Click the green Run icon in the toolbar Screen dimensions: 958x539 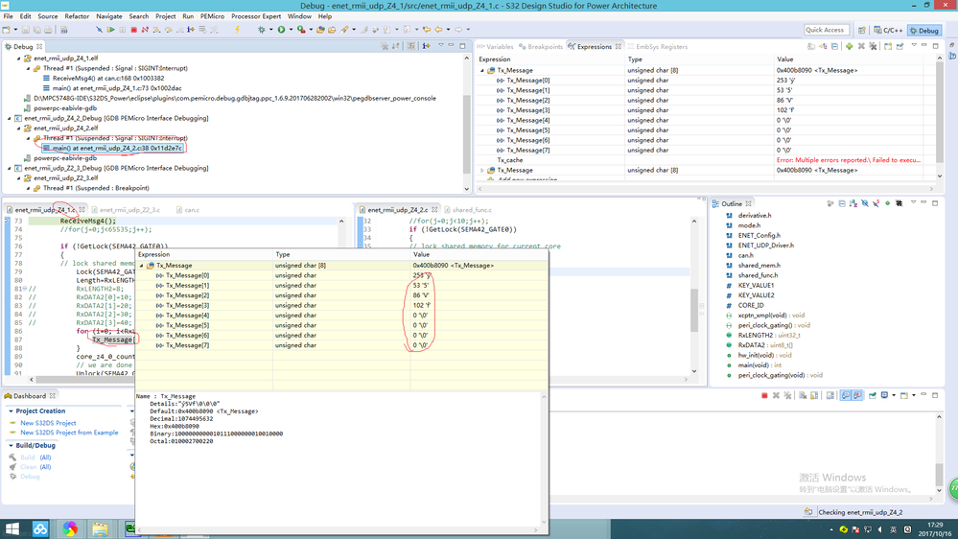click(x=281, y=30)
